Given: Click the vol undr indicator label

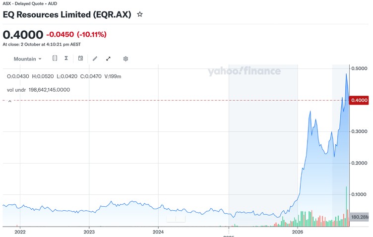Looking at the screenshot, I should tap(16, 90).
